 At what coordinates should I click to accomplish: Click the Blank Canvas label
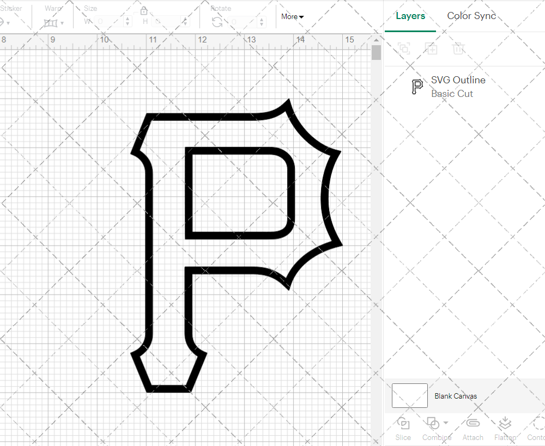pyautogui.click(x=455, y=396)
